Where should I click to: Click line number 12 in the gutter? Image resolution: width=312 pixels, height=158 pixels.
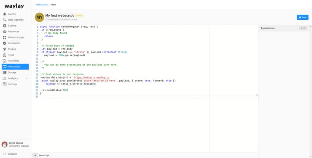tap(37, 62)
